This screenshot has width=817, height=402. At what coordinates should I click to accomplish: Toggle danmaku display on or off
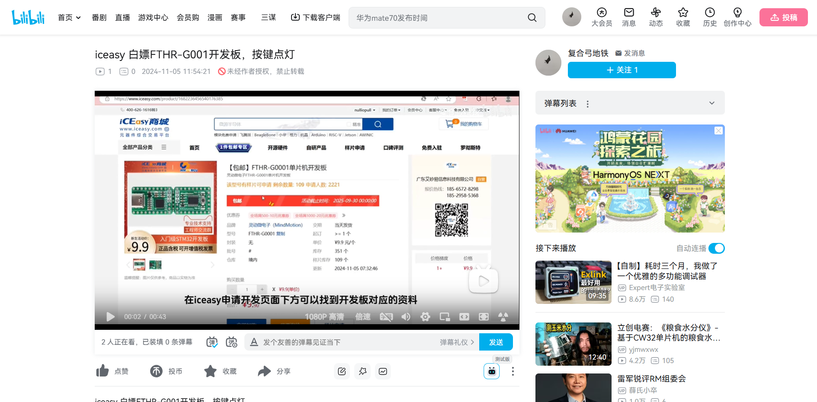click(x=212, y=342)
